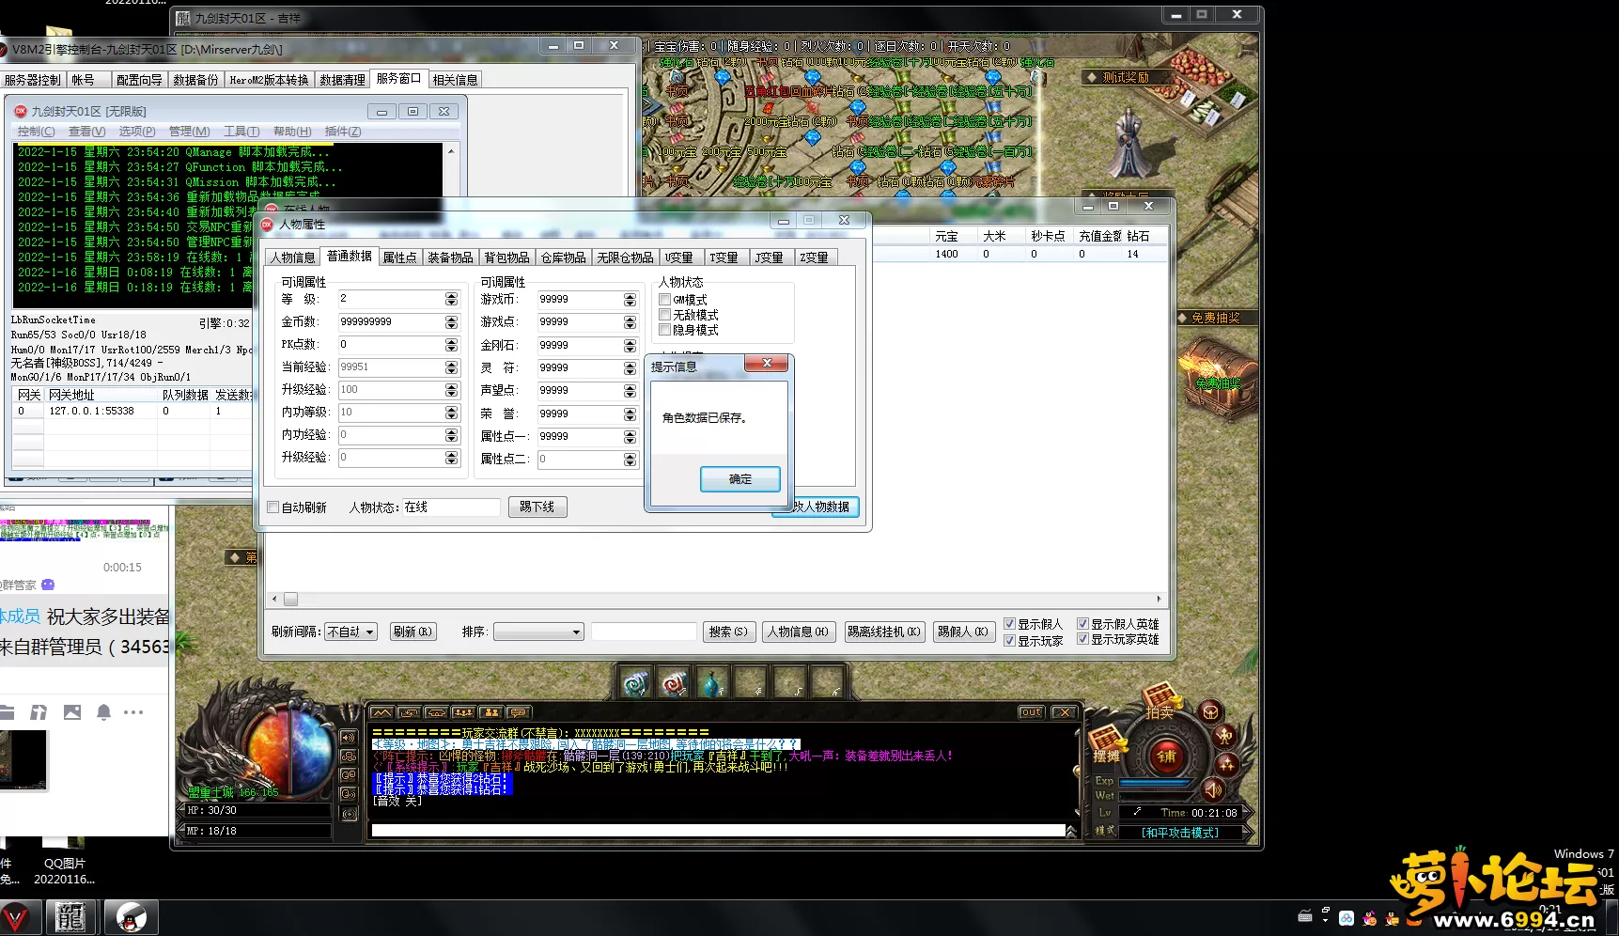Viewport: 1619px width, 936px height.
Task: Enable the 隐身模式 checkbox
Action: click(x=665, y=330)
